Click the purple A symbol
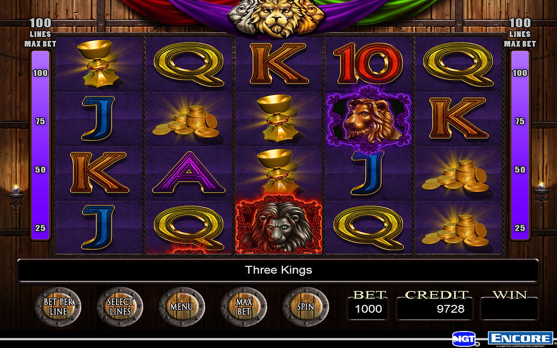The height and width of the screenshot is (348, 557). click(189, 173)
